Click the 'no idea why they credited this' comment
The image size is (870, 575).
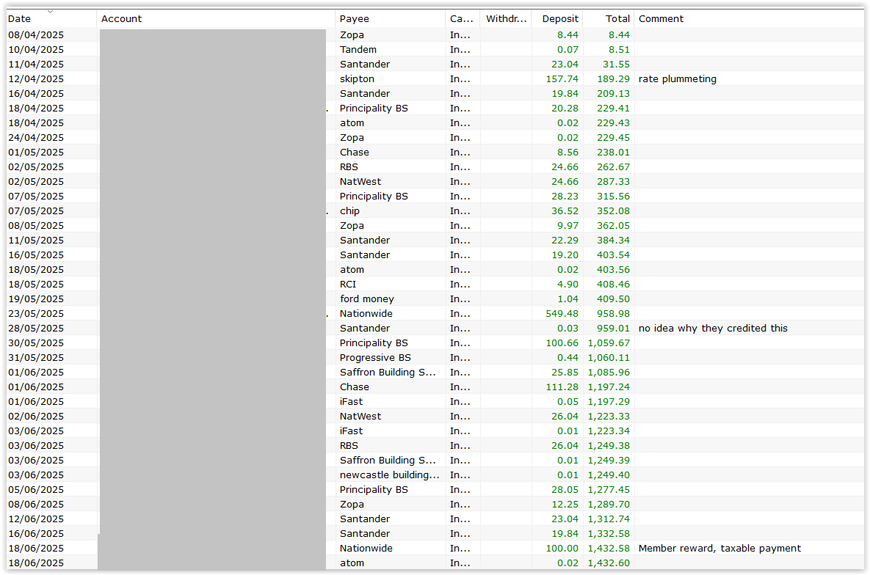coord(712,328)
